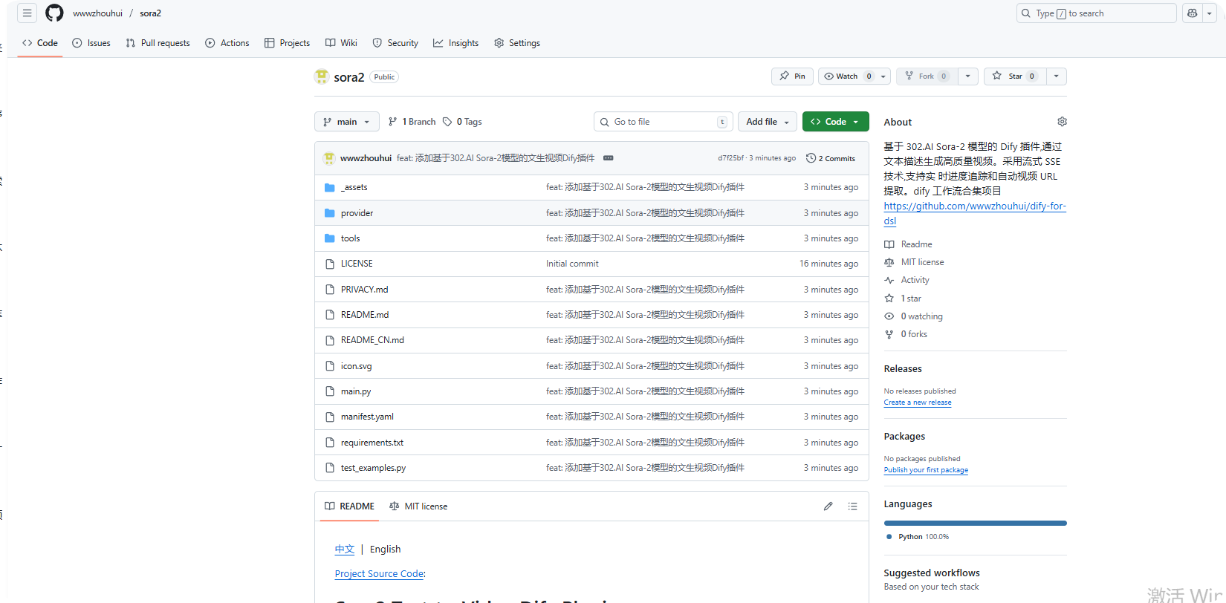Open the Star lists dropdown arrow
The image size is (1226, 603).
pyautogui.click(x=1057, y=76)
